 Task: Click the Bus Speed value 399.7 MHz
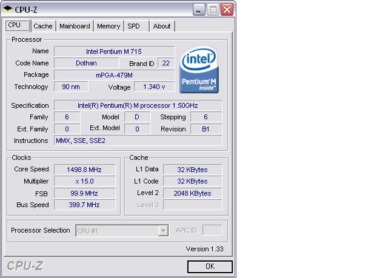[85, 205]
